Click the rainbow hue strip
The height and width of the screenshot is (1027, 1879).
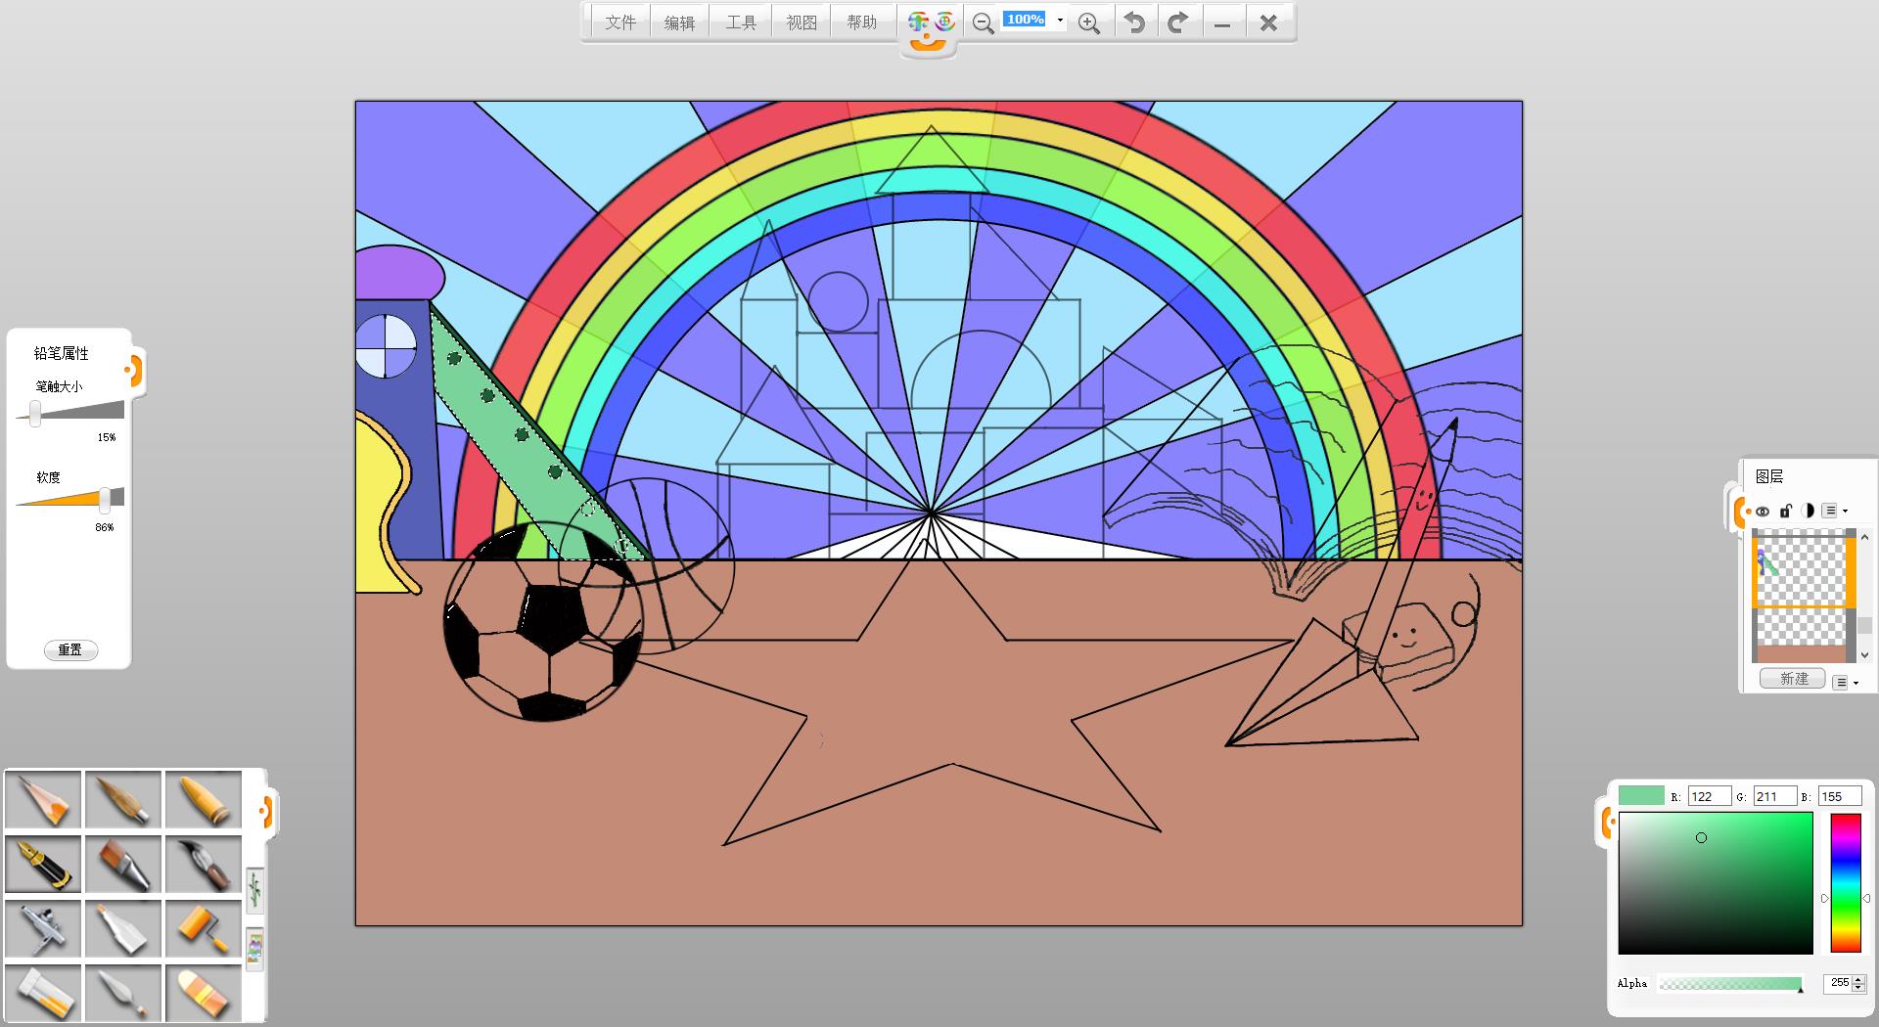[1845, 882]
